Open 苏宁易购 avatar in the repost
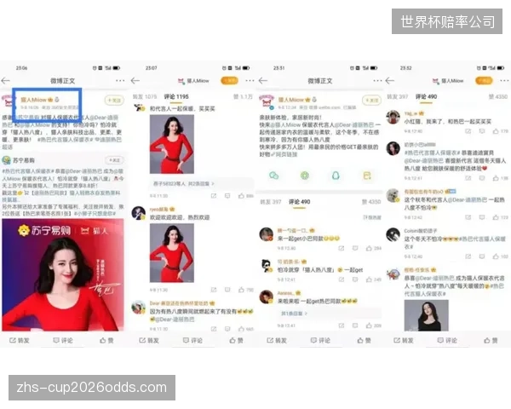The height and width of the screenshot is (409, 511). pos(6,160)
